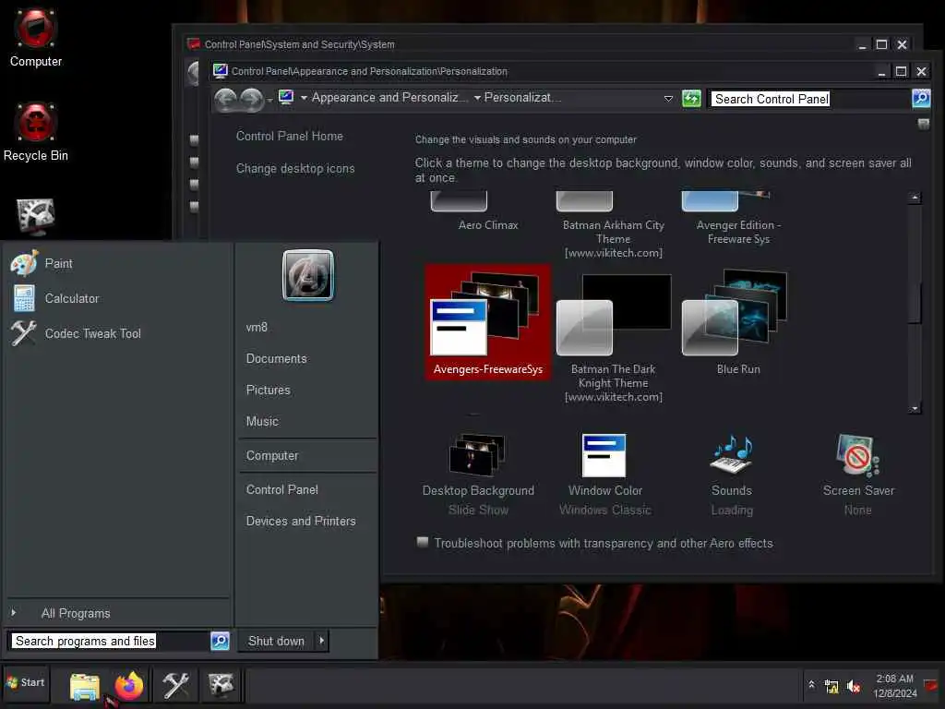The image size is (945, 709).
Task: Click Shut down button
Action: pos(276,641)
